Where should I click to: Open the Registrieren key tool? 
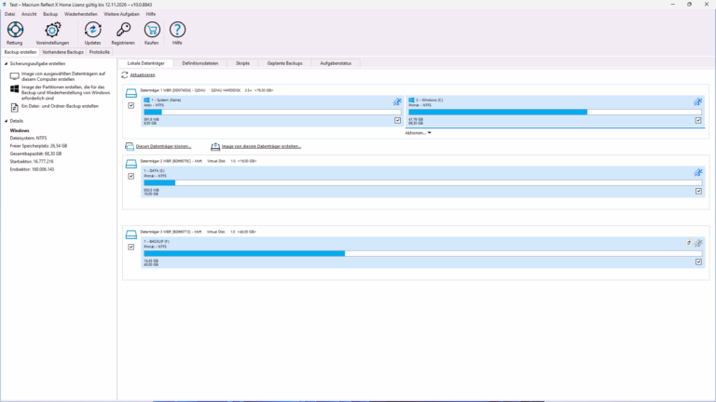coord(123,33)
